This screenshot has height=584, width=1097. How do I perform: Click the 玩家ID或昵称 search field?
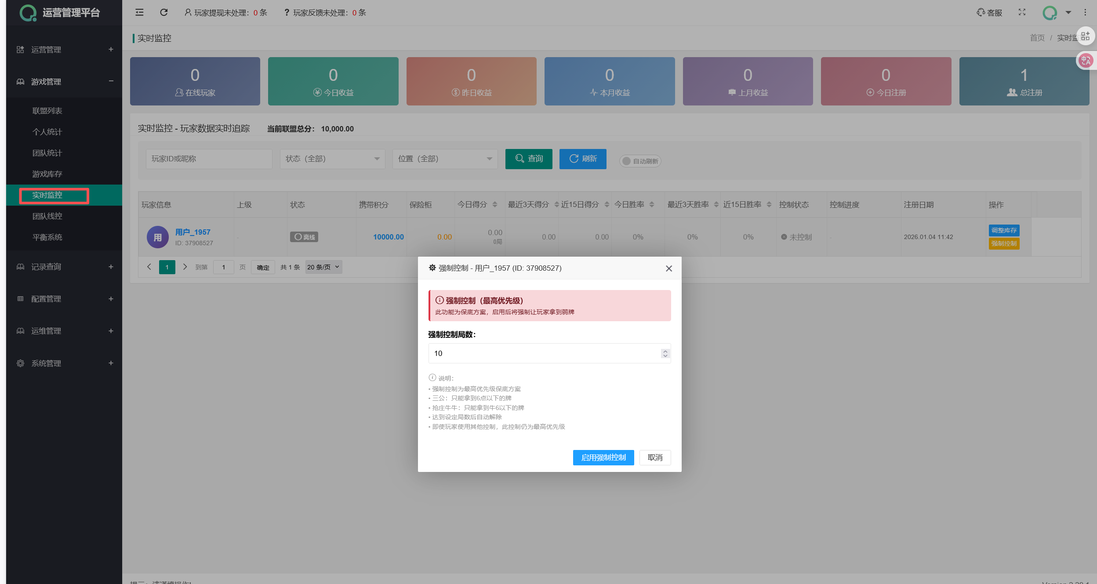pos(209,159)
